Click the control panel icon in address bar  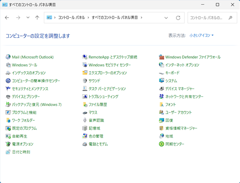49,17
